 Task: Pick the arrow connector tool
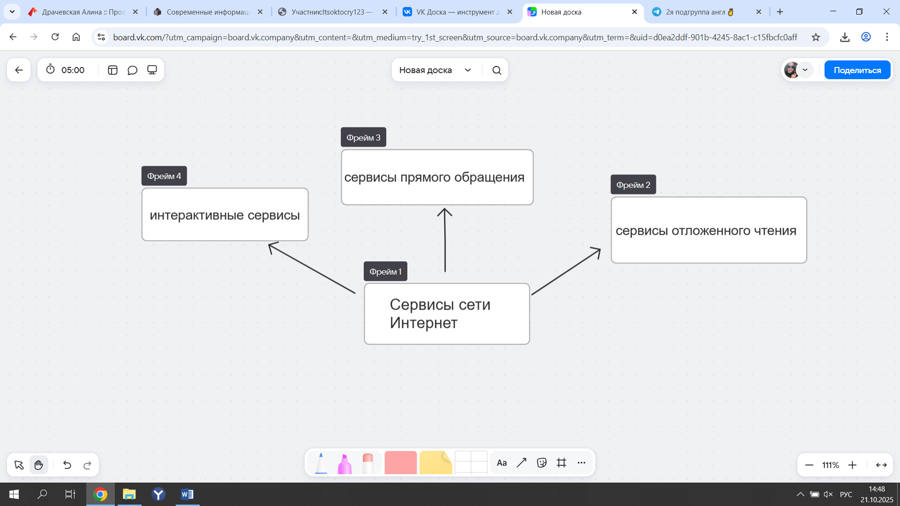coord(522,463)
